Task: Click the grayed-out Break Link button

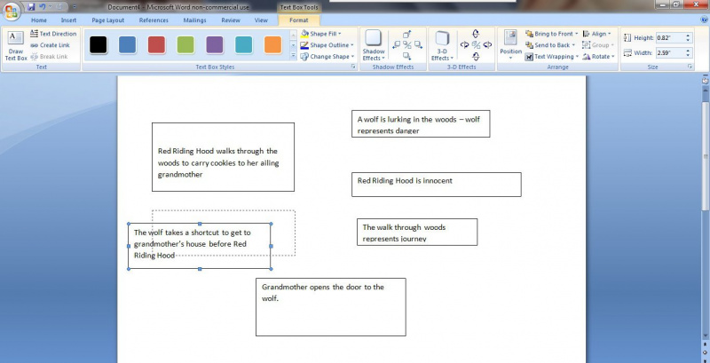Action: [49, 57]
